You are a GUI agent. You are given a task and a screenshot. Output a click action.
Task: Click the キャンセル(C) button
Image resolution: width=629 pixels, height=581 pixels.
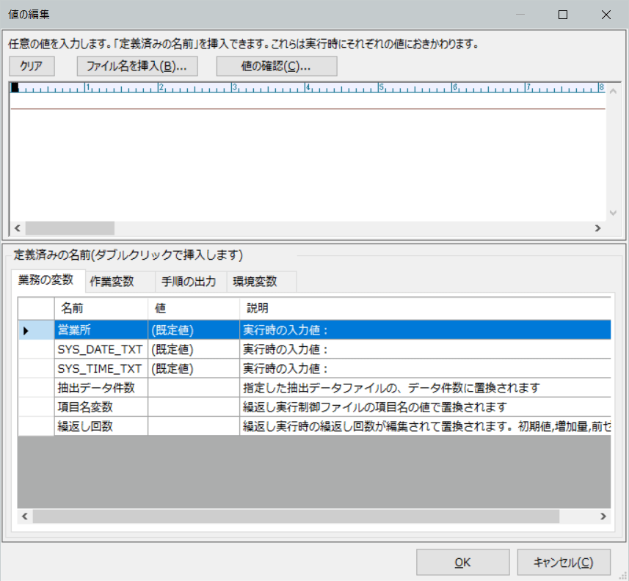coord(564,562)
